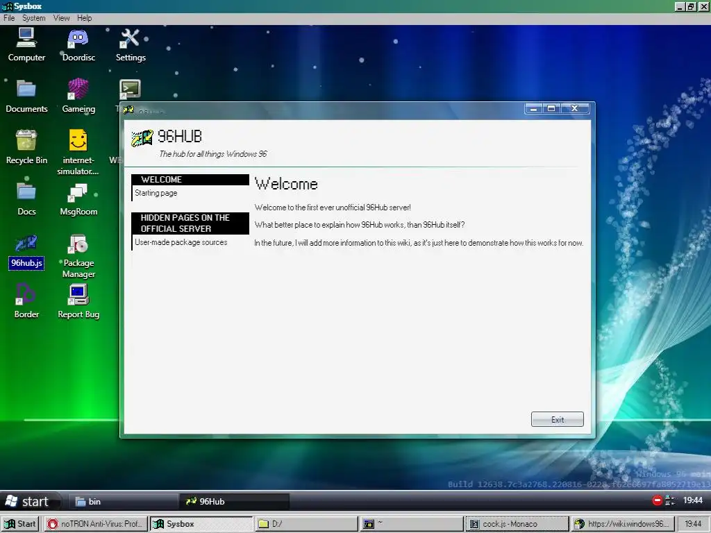The image size is (711, 533).
Task: Open the Settings desktop icon
Action: pos(131,44)
